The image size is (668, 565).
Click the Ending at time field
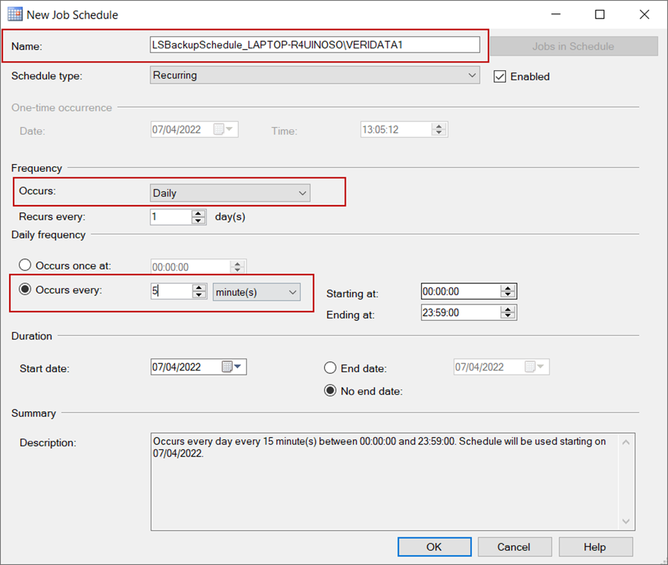(x=460, y=312)
